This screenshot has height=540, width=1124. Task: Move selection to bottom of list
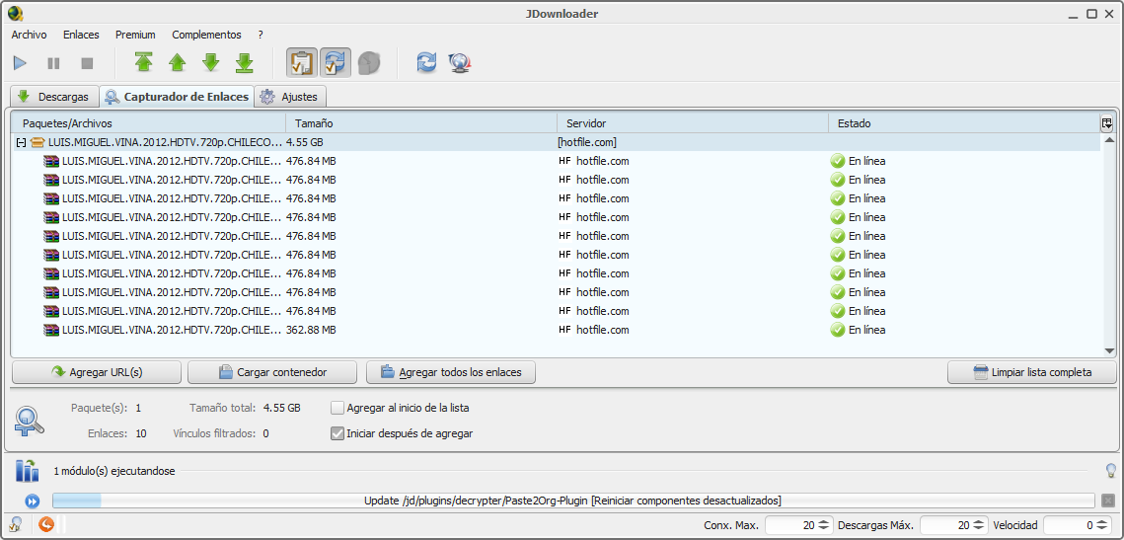245,63
